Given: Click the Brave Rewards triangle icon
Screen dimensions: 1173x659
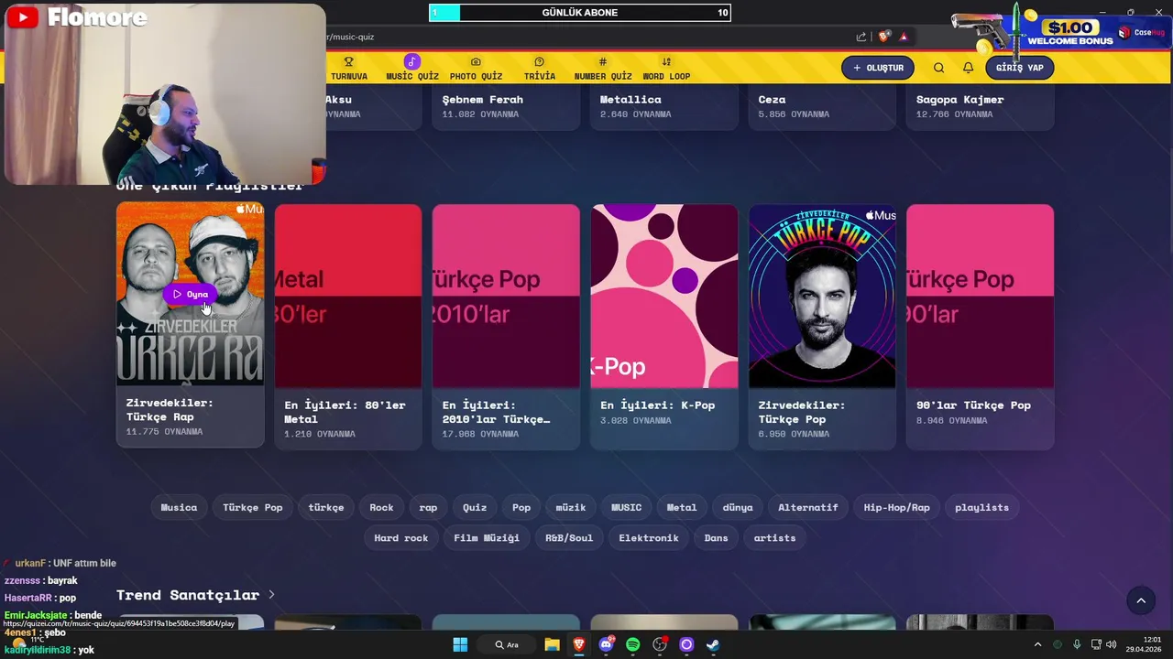Looking at the screenshot, I should coord(904,37).
